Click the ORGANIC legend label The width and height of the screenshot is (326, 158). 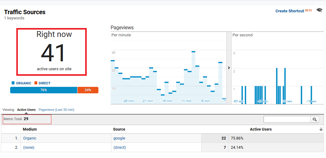point(23,83)
